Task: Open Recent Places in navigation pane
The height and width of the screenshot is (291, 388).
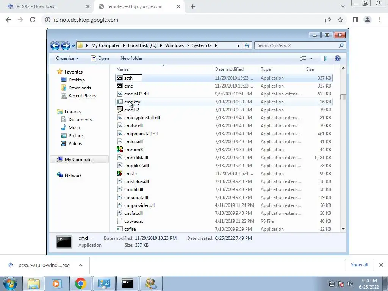Action: 78,96
